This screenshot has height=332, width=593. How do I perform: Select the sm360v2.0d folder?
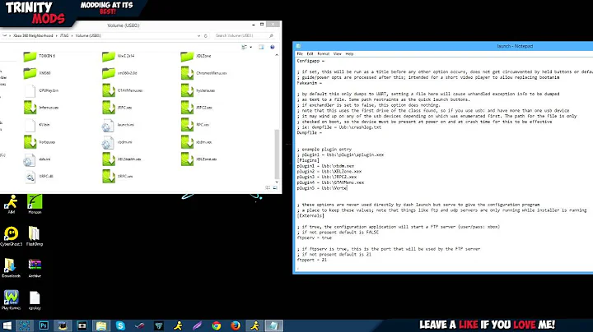coord(119,73)
